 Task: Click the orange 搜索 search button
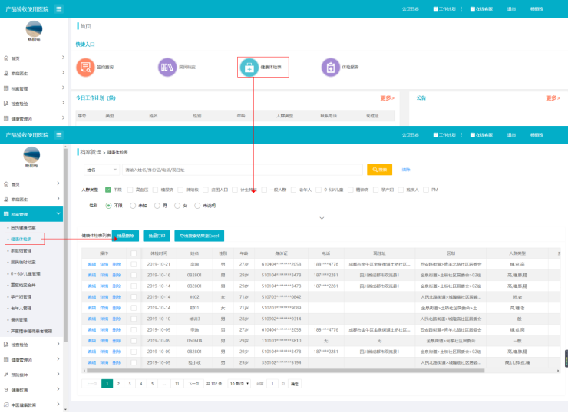[379, 170]
